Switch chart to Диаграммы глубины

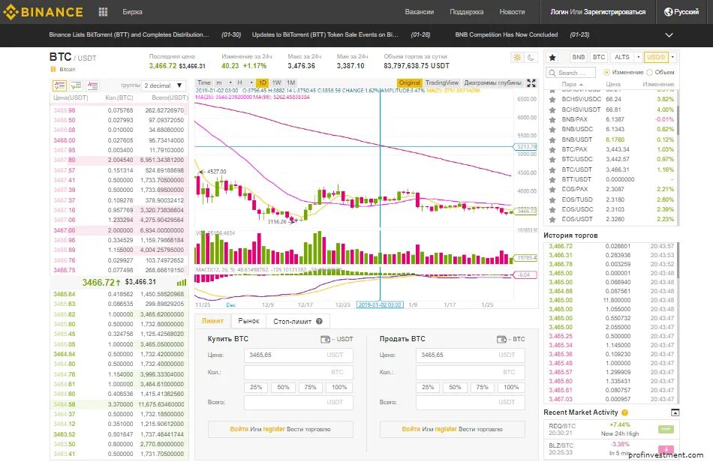492,82
